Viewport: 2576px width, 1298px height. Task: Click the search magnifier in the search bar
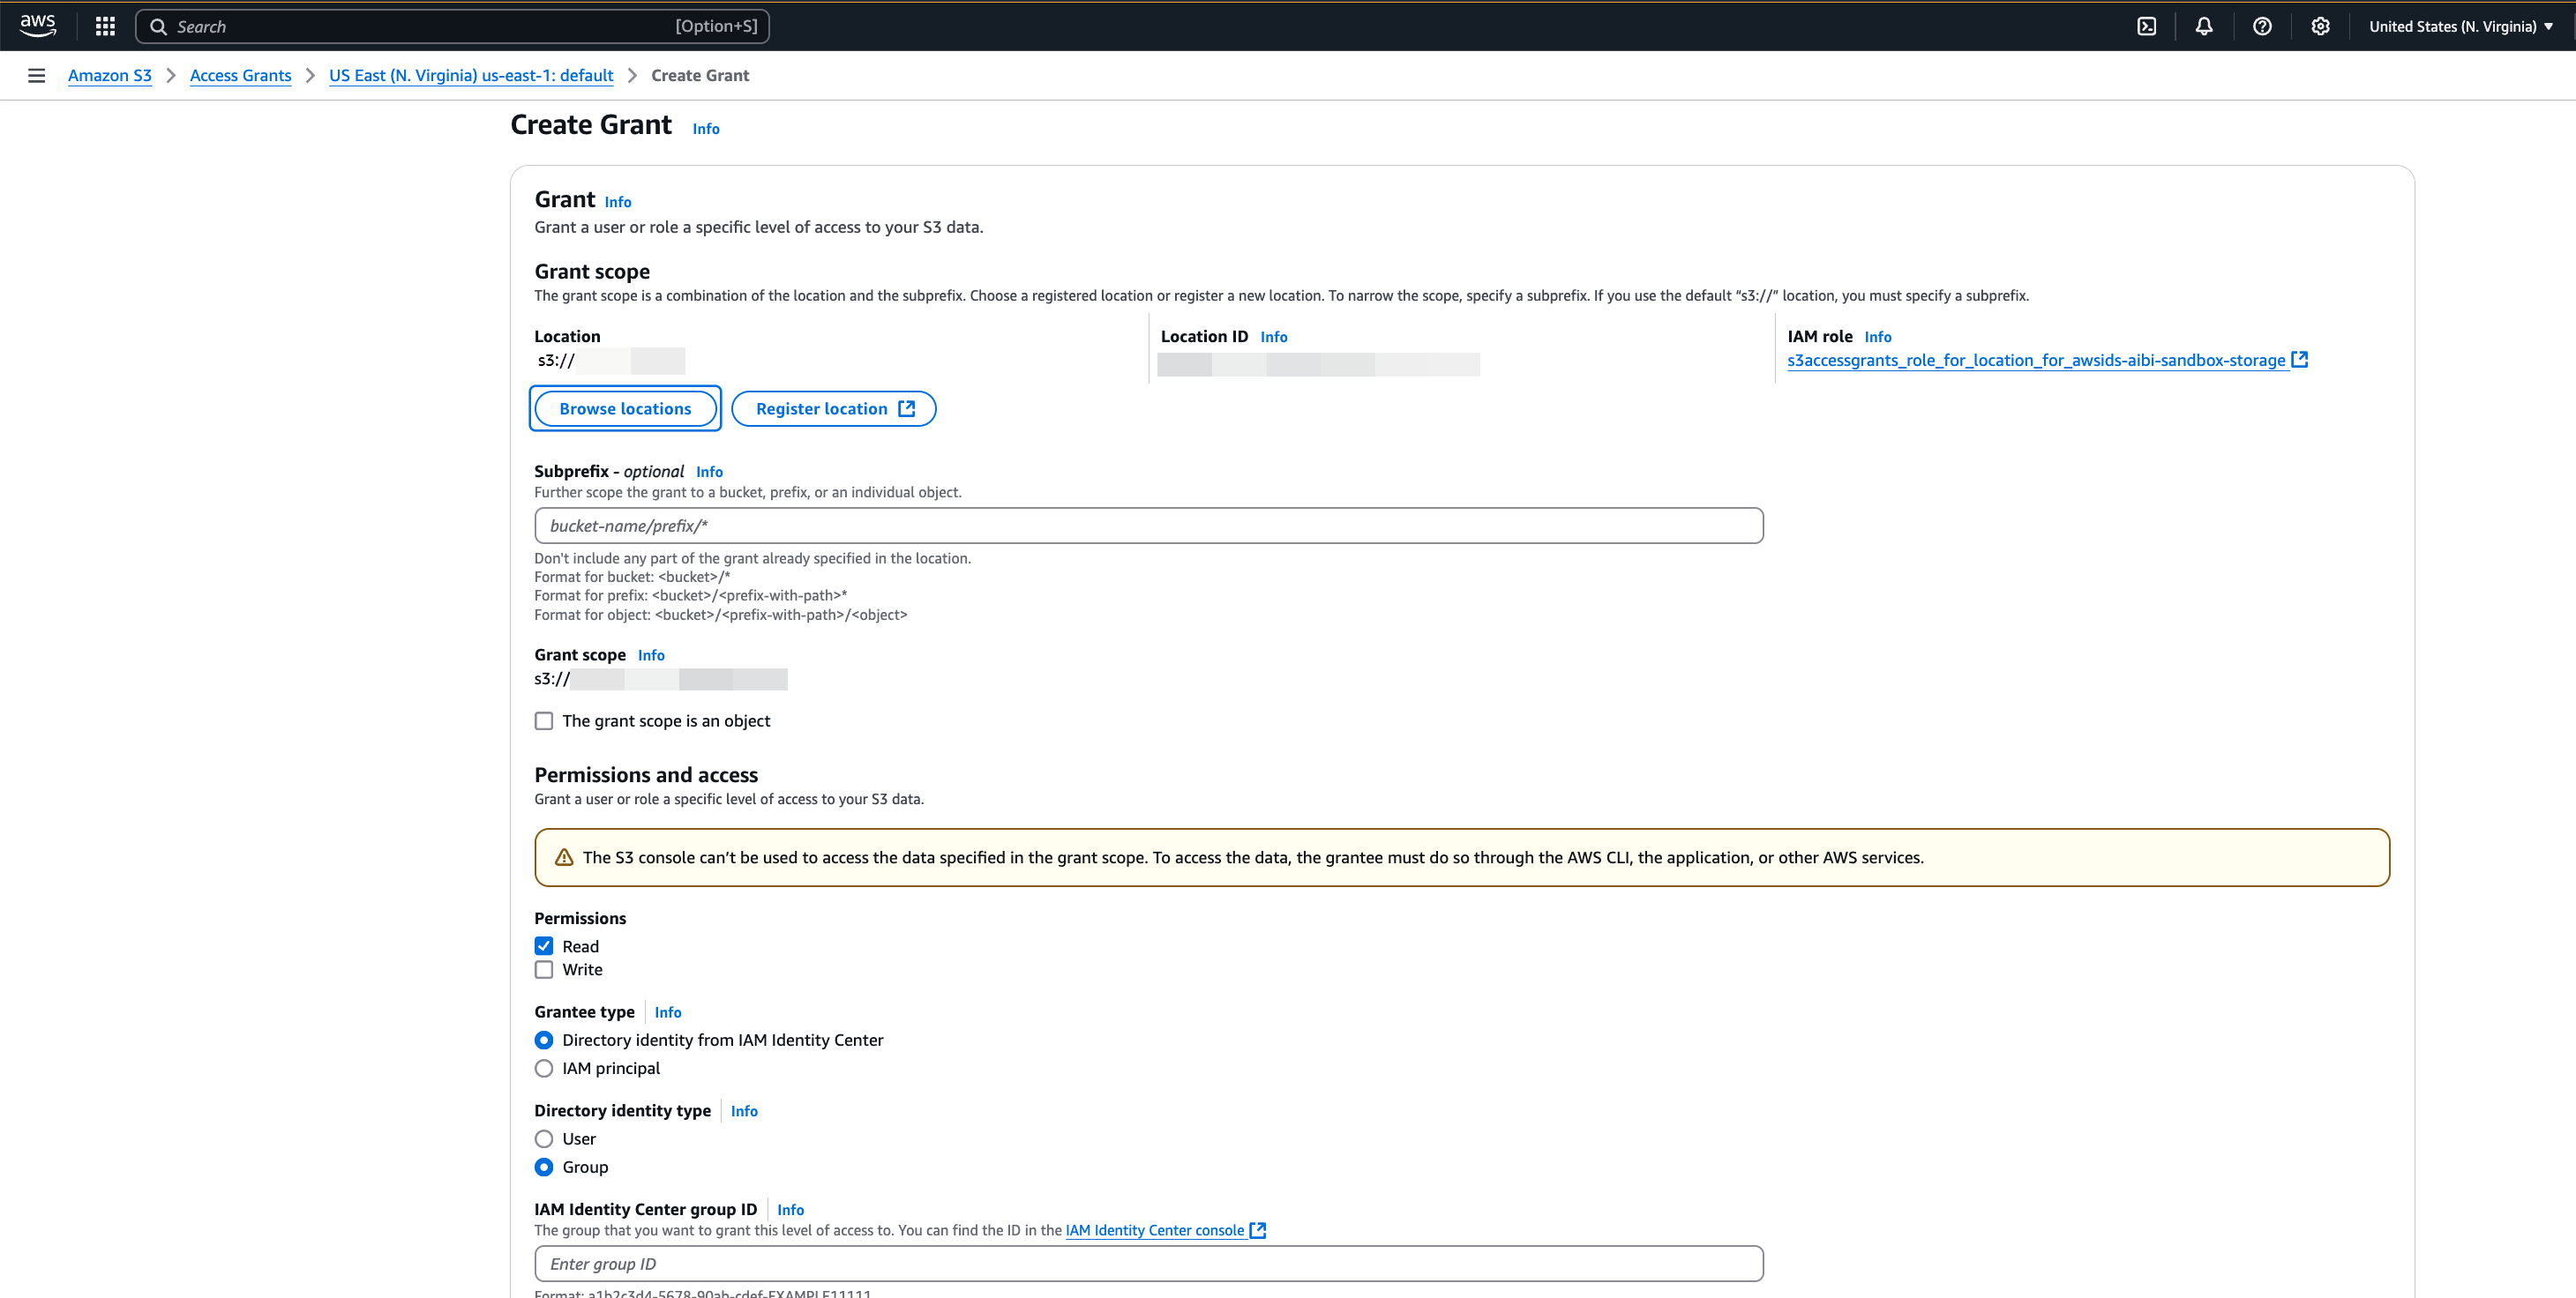pyautogui.click(x=158, y=26)
